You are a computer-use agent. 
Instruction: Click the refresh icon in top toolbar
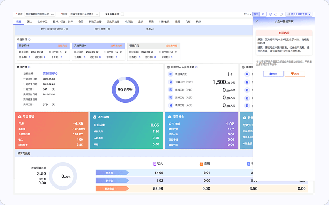point(276,14)
